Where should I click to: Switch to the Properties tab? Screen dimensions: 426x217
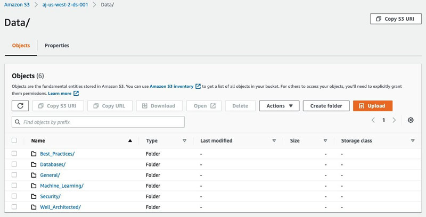click(x=57, y=46)
